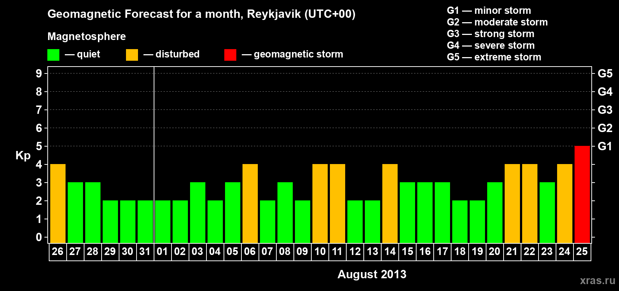The height and width of the screenshot is (291, 619).
Task: Click date label 19 on the axis
Action: (477, 252)
